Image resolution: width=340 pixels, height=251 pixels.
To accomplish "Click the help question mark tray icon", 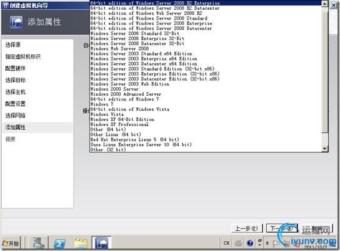I will (250, 243).
